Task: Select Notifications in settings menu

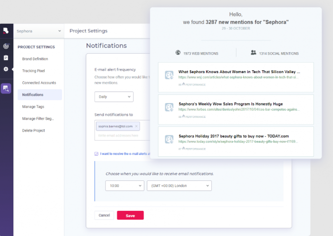Action: click(x=39, y=94)
